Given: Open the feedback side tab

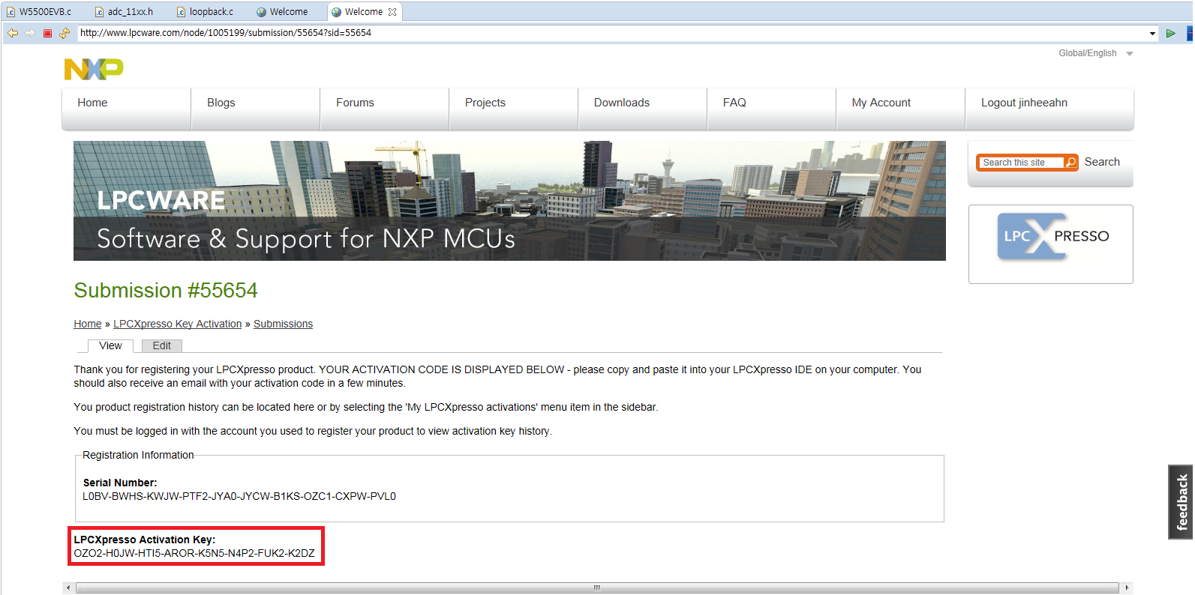Looking at the screenshot, I should [1181, 501].
